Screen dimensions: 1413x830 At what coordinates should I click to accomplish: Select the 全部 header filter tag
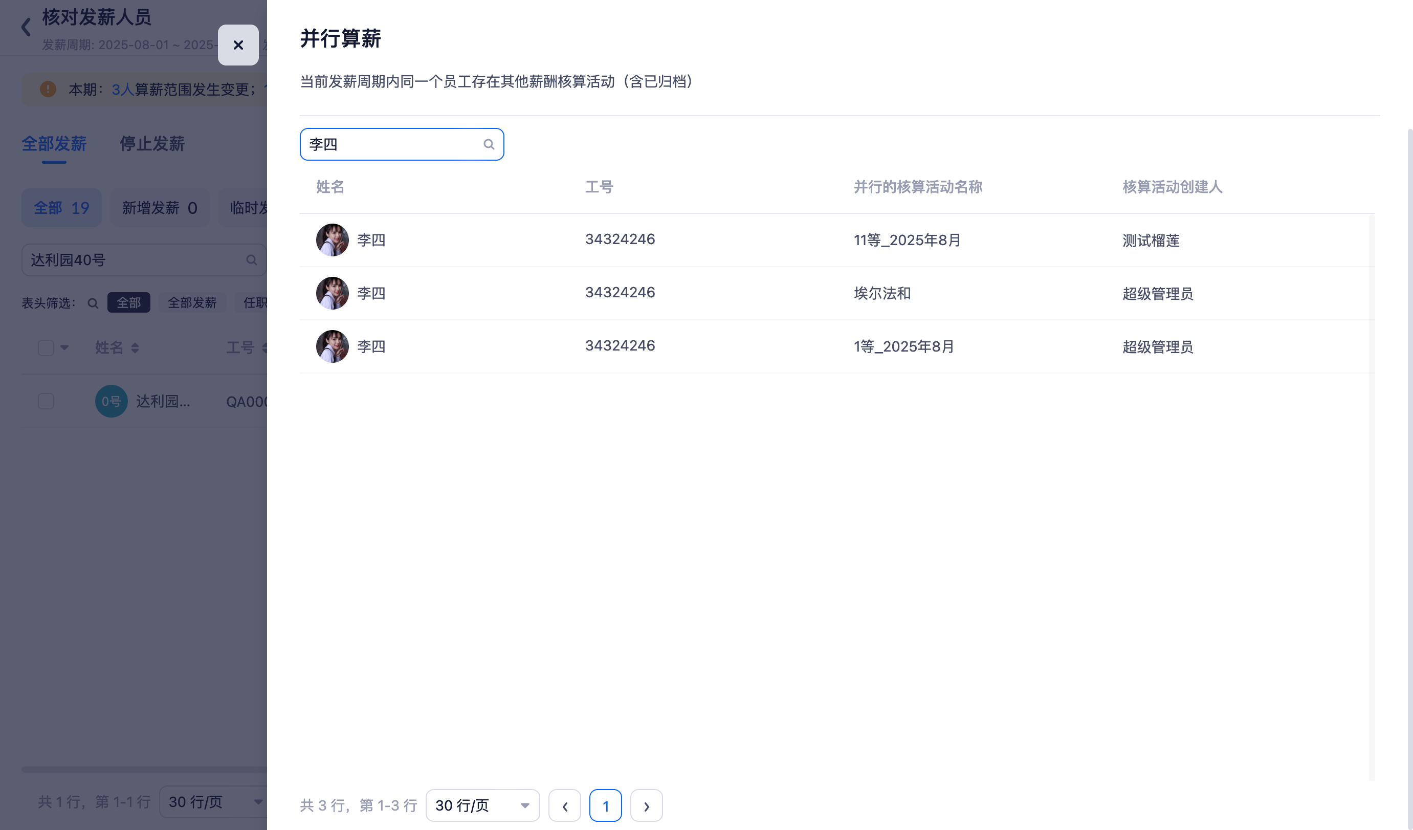pyautogui.click(x=128, y=303)
